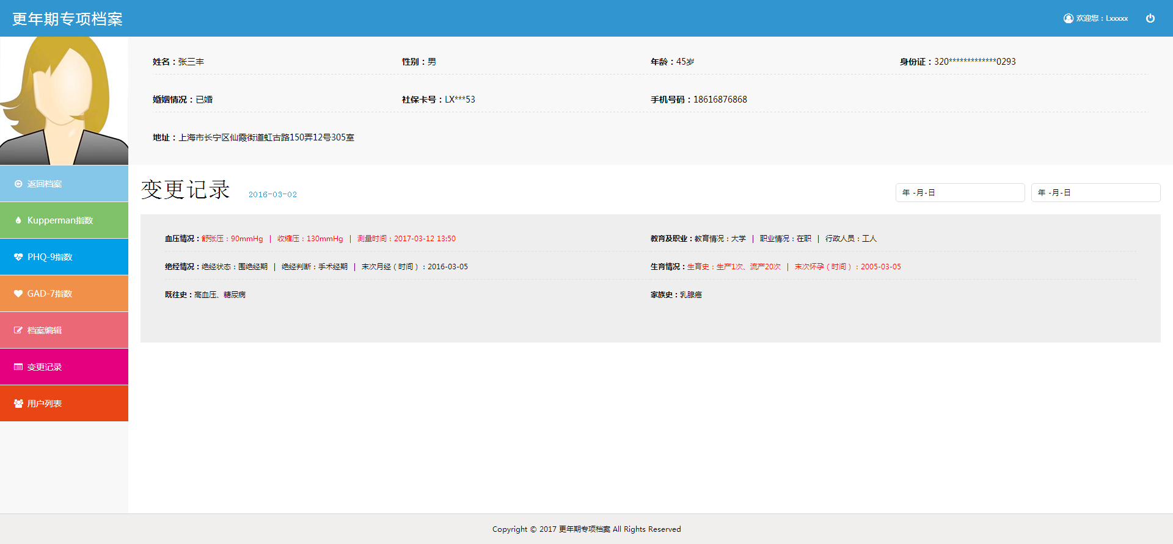Open the second 年-月-日 end date picker

1095,192
